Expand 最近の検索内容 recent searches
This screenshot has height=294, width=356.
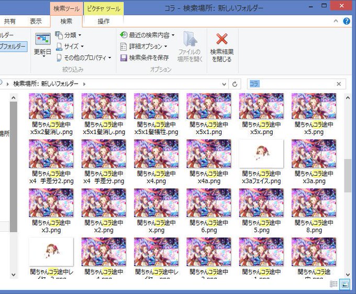pyautogui.click(x=147, y=35)
